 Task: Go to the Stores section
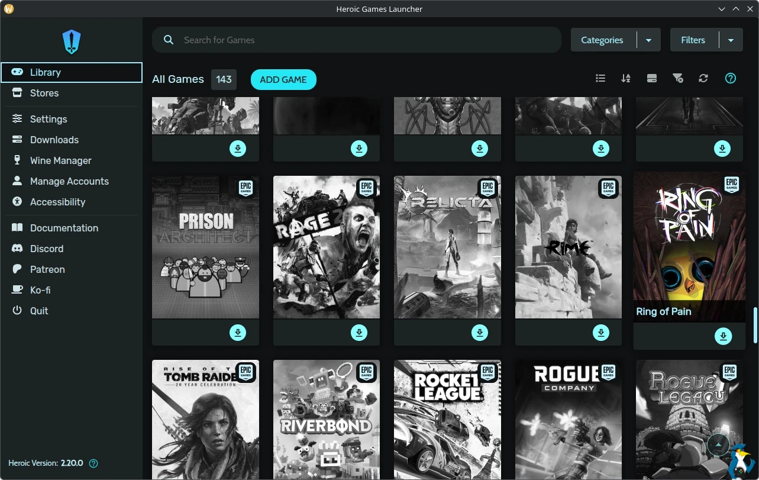[44, 93]
